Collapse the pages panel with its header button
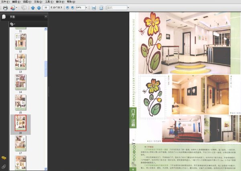Screen dimensions: 241x171 46,16
